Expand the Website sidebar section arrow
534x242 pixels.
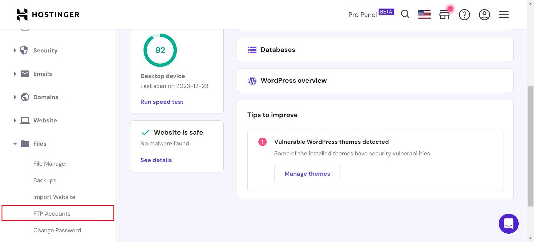[15, 120]
